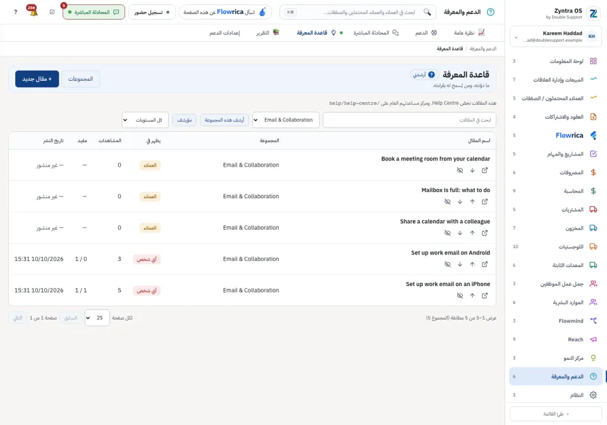Screen dimensions: 607x425
Task: Click the green المحادثة المباشرة button
Action: pos(94,12)
